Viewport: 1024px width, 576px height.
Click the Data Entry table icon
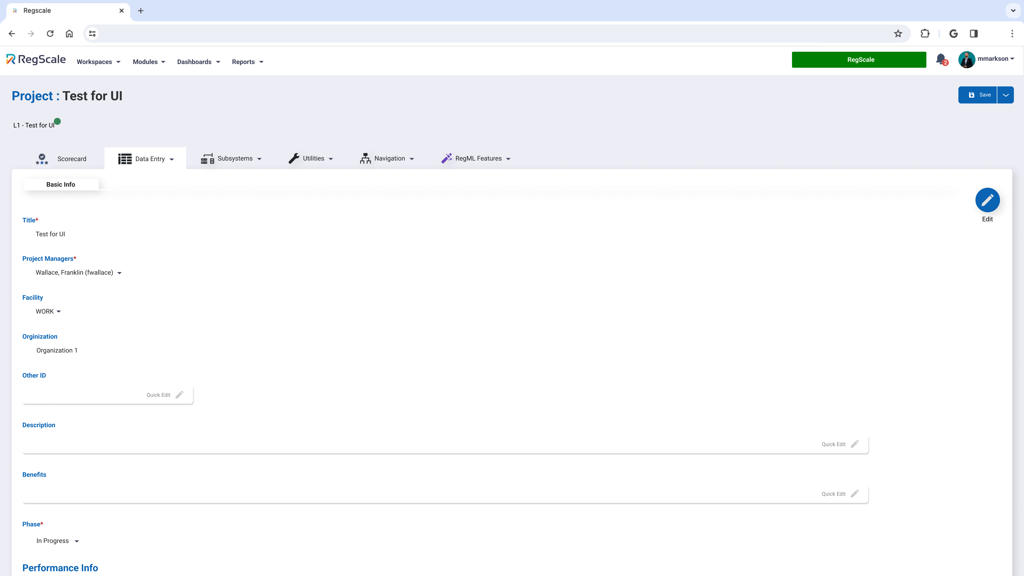click(x=125, y=159)
